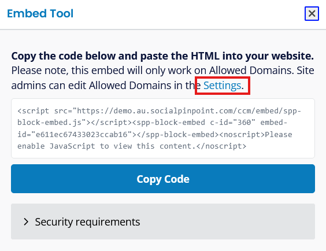
Task: Click the Copy Code button
Action: tap(163, 179)
